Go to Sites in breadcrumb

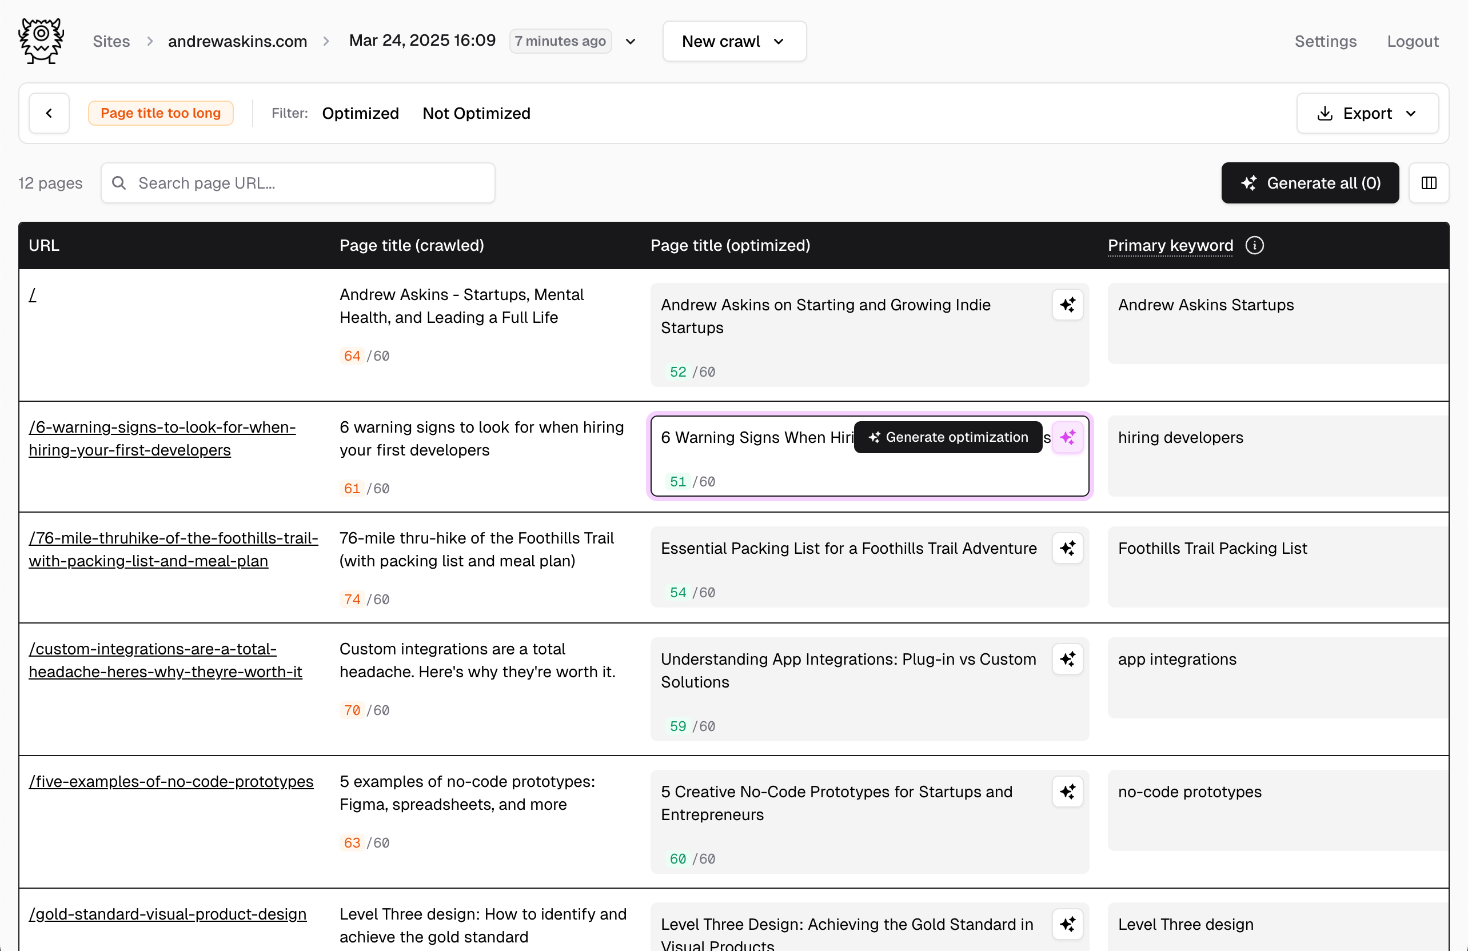pyautogui.click(x=111, y=41)
